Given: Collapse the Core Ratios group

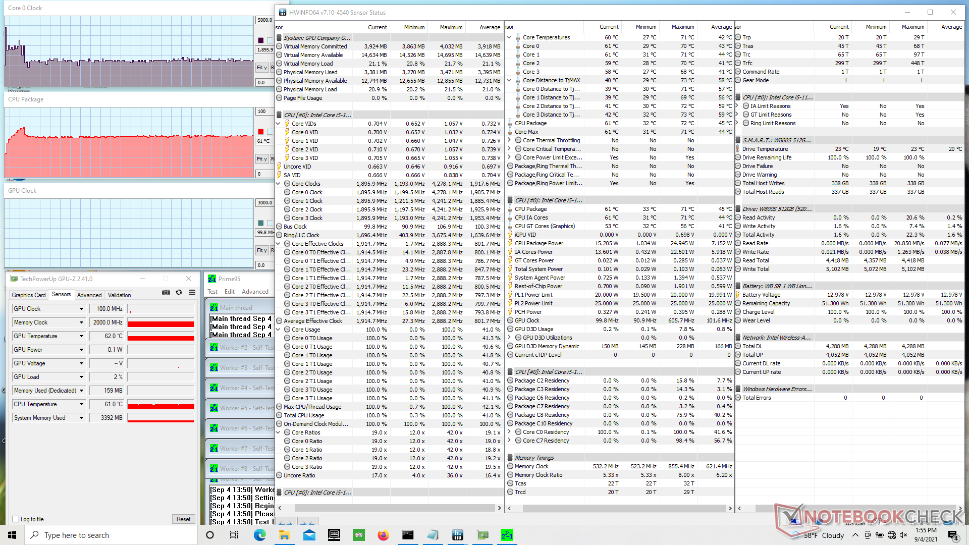Looking at the screenshot, I should point(278,432).
